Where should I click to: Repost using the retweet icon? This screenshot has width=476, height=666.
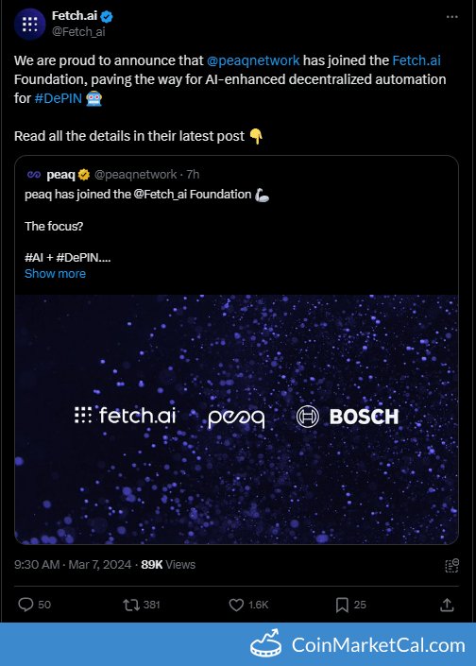131,605
